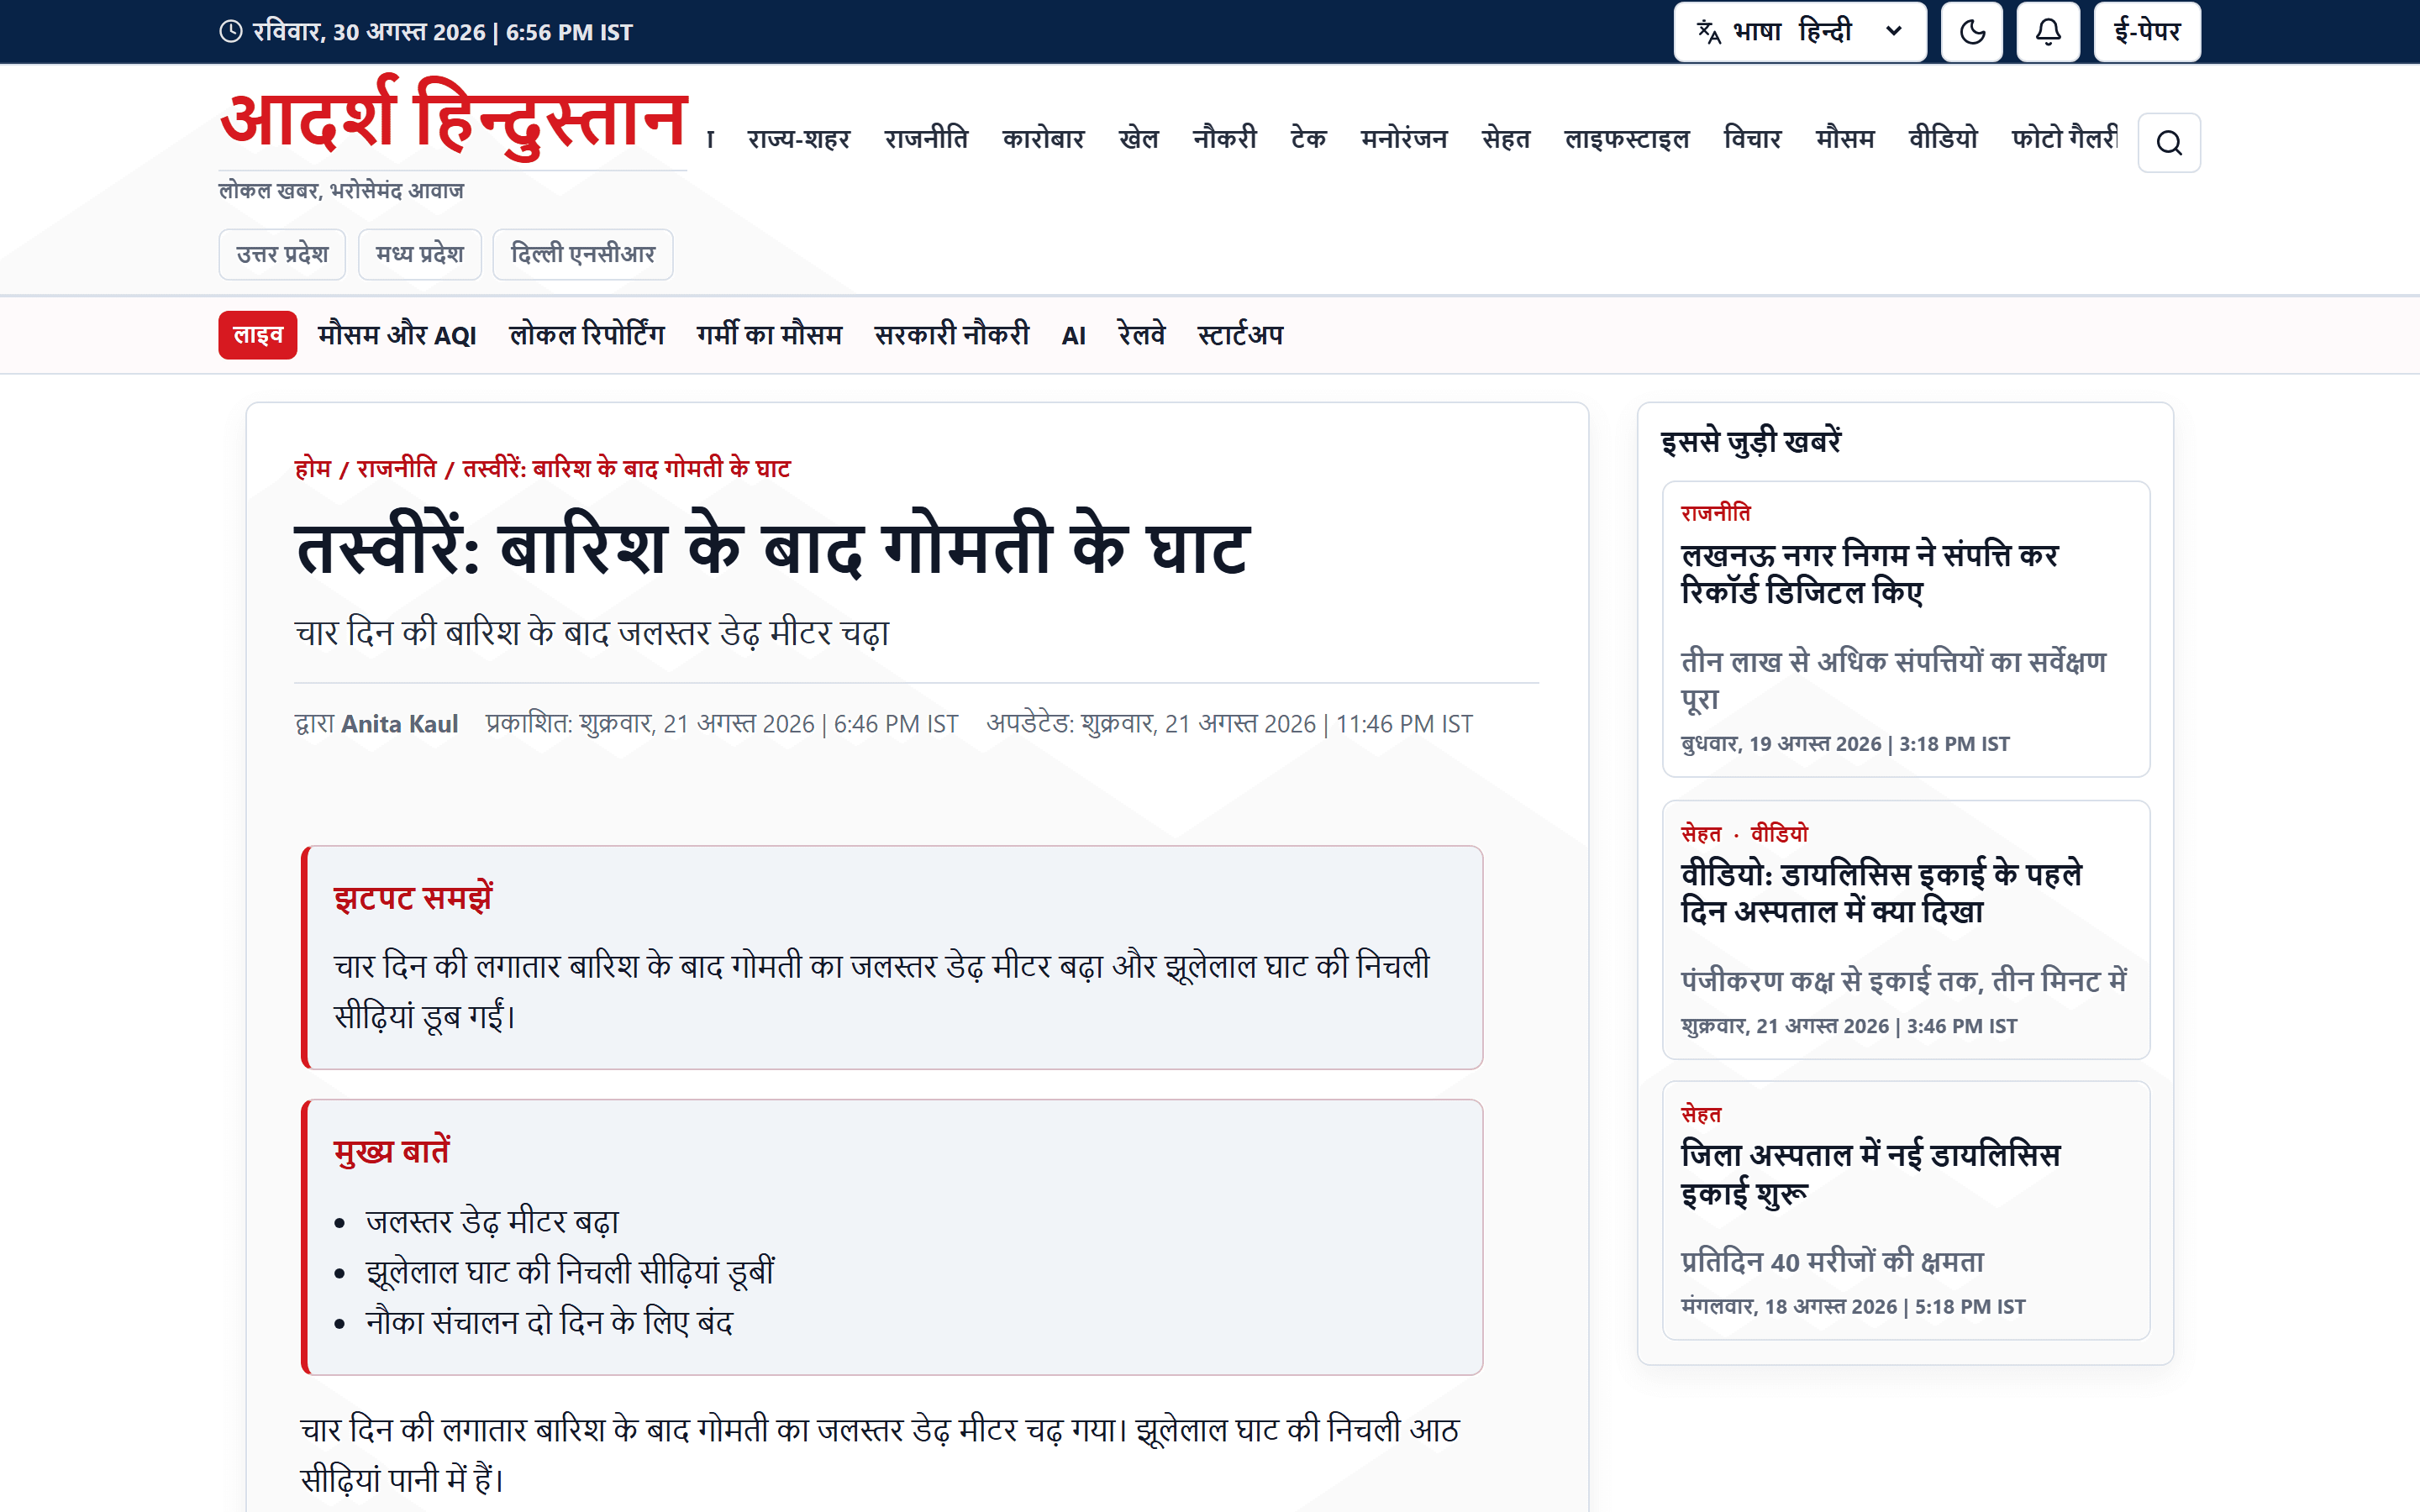
Task: Open जिला अस्पताल में नई डायलिसिस story
Action: click(x=1871, y=1174)
